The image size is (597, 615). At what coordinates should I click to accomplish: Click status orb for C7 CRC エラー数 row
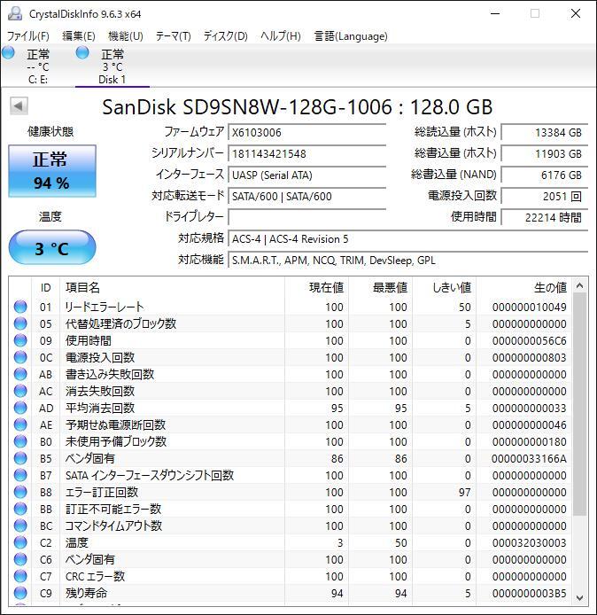point(20,576)
